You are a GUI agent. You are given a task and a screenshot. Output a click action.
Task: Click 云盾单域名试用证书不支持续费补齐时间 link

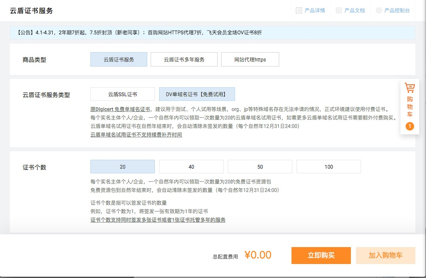click(x=136, y=135)
